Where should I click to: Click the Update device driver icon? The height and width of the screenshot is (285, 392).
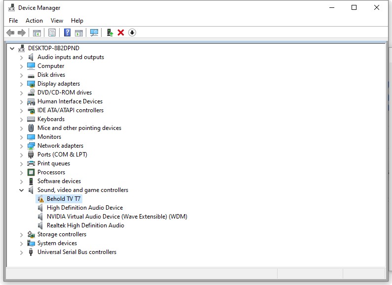pos(110,32)
